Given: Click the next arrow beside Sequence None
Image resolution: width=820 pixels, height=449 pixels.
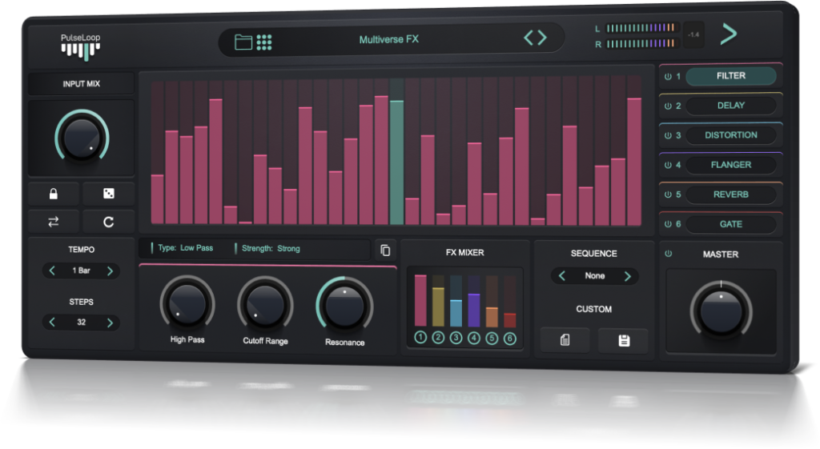Looking at the screenshot, I should (x=627, y=276).
